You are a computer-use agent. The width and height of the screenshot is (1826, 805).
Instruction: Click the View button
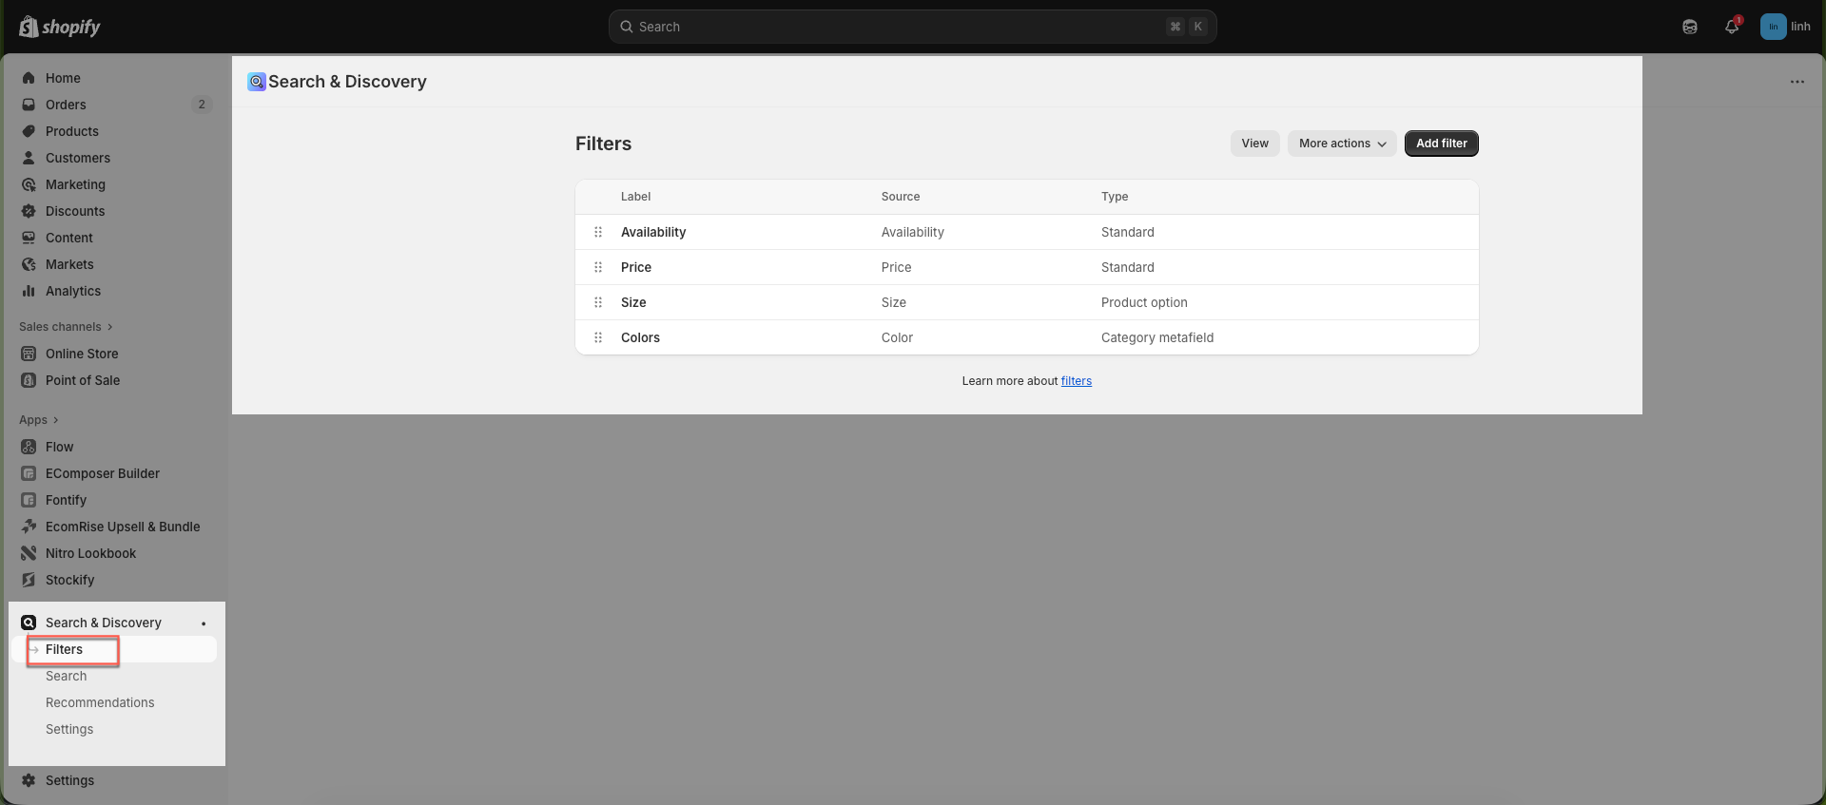[x=1254, y=144]
